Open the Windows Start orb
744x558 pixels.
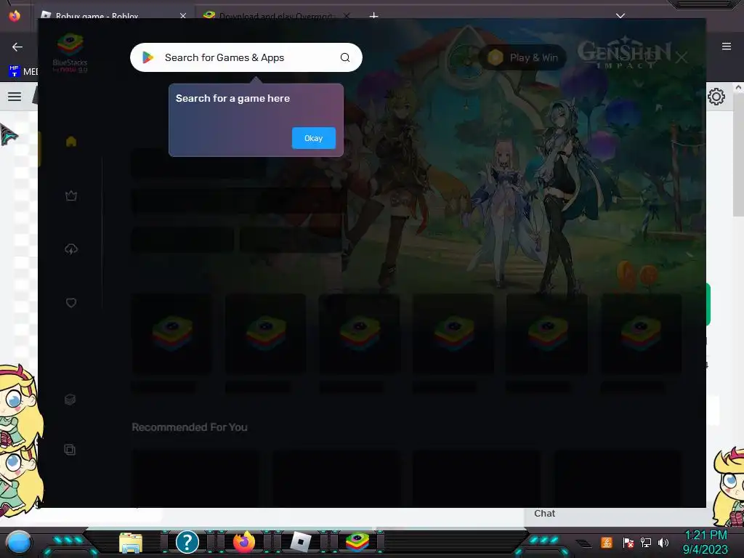coord(19,542)
